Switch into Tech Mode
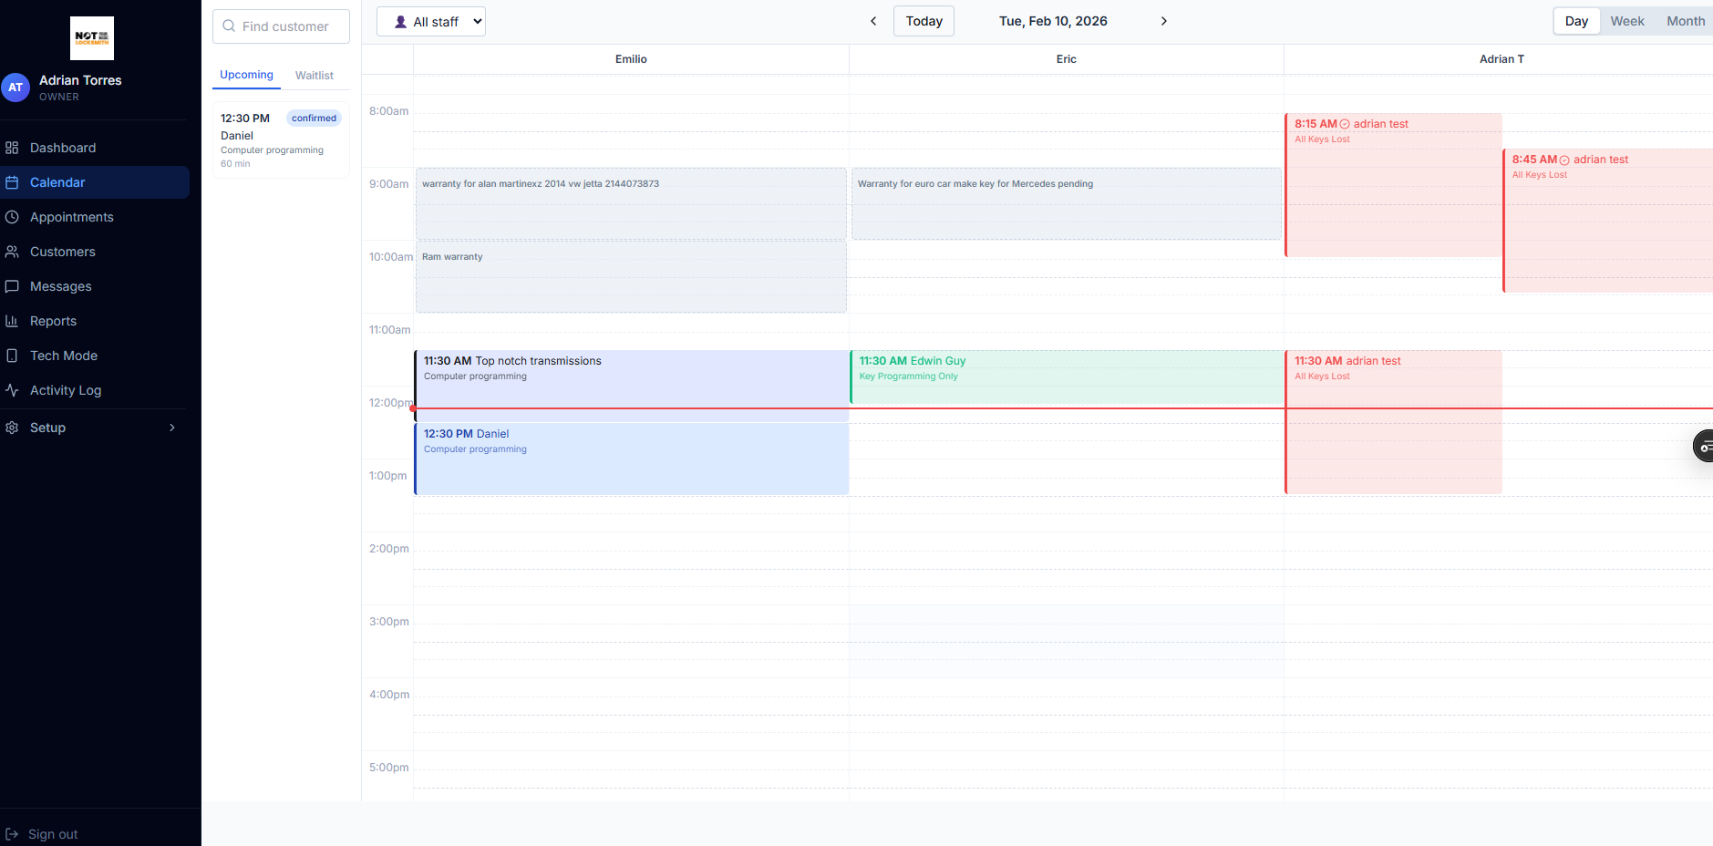Screen dimensions: 1713x846 pos(62,356)
